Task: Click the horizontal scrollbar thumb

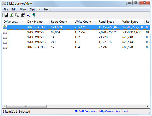Action: (26, 106)
